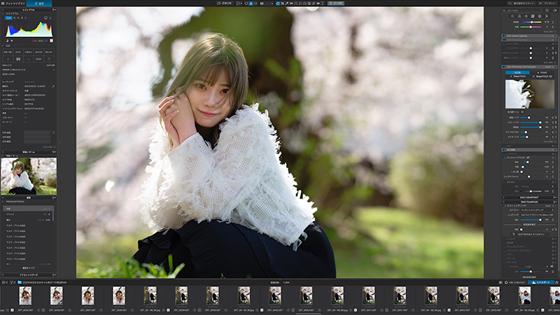The image size is (560, 315).
Task: Toggle show active corrections switch
Action: click(554, 10)
